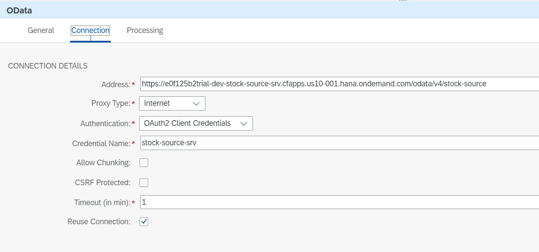Click the Proxy Type field label
This screenshot has width=539, height=252.
tap(110, 103)
